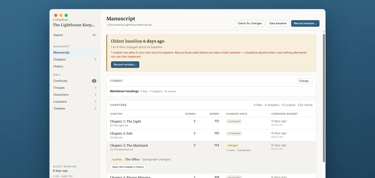Open the Locations bible section
The image size is (375, 178).
click(x=75, y=102)
